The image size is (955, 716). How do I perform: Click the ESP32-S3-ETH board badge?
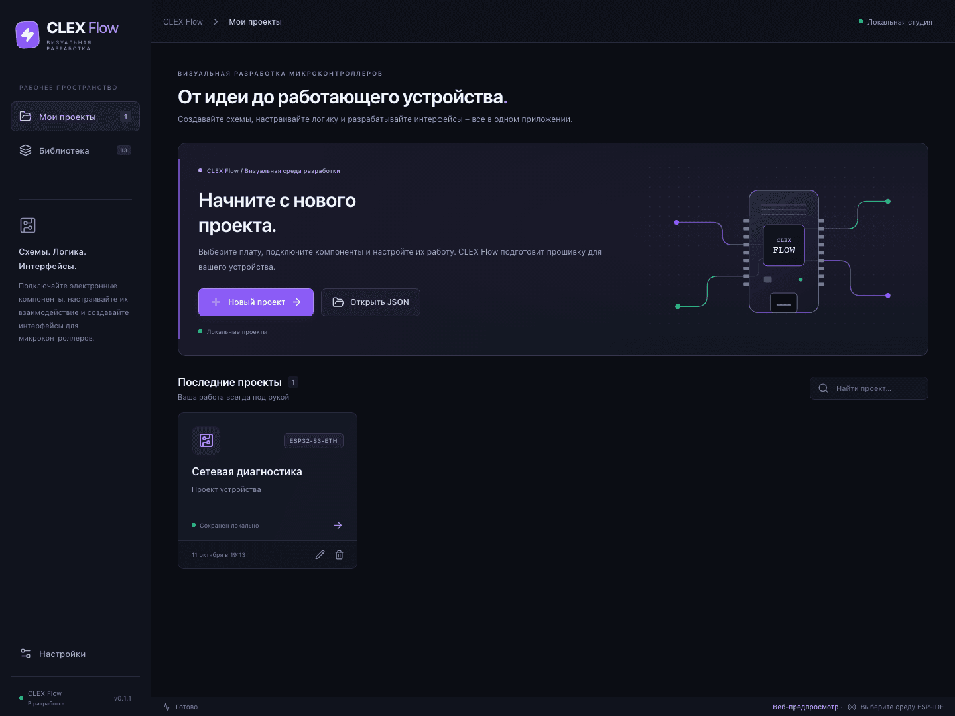pos(314,441)
